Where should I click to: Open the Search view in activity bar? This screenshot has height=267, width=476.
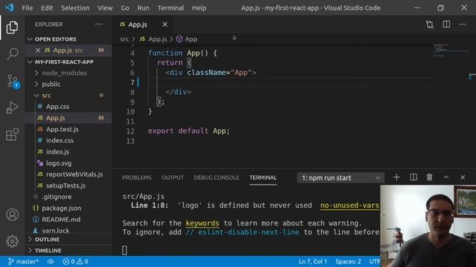12,54
